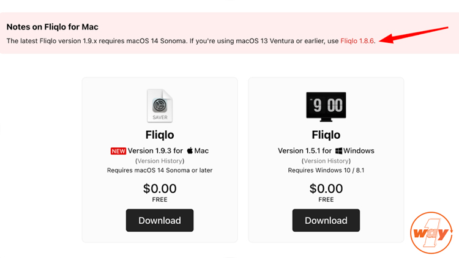Click Version 1.5.1 for Windows text

click(326, 151)
